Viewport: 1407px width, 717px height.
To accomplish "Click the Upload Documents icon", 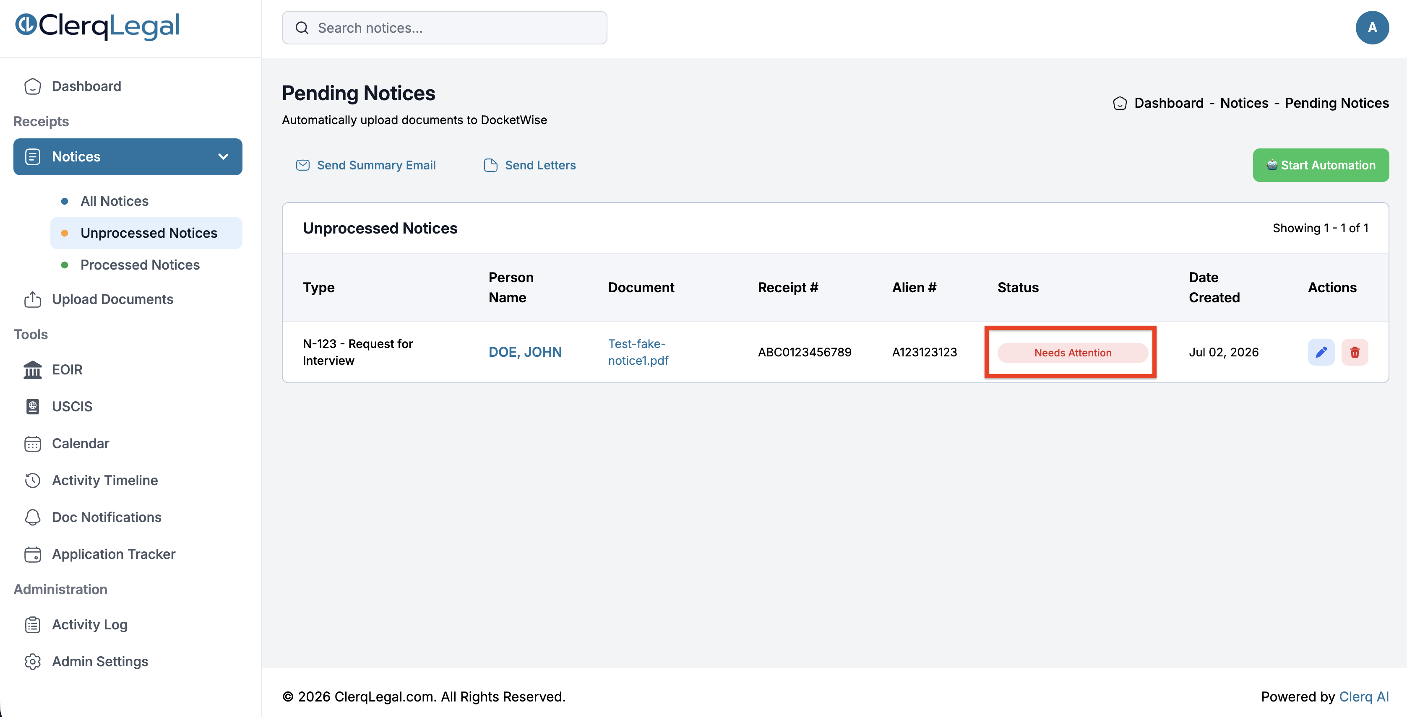I will click(x=33, y=299).
